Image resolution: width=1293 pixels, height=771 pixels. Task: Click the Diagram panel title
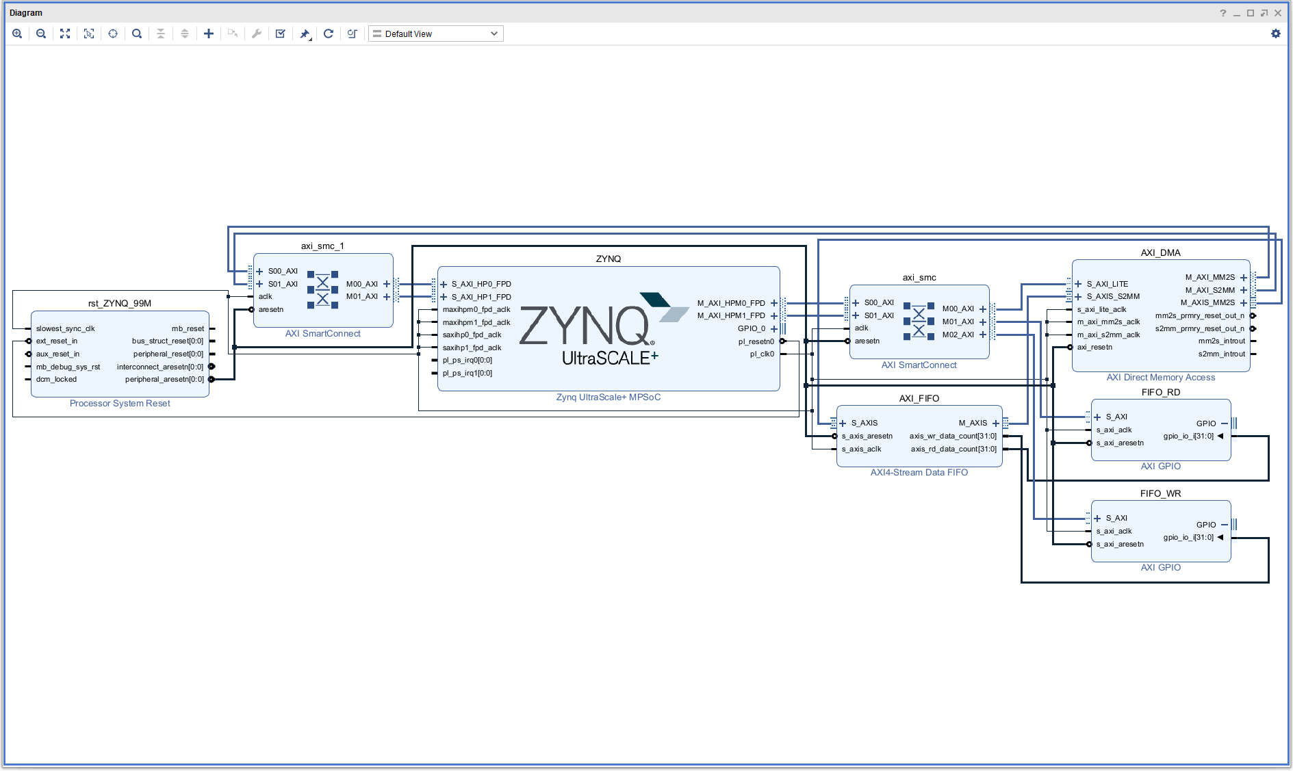[26, 13]
